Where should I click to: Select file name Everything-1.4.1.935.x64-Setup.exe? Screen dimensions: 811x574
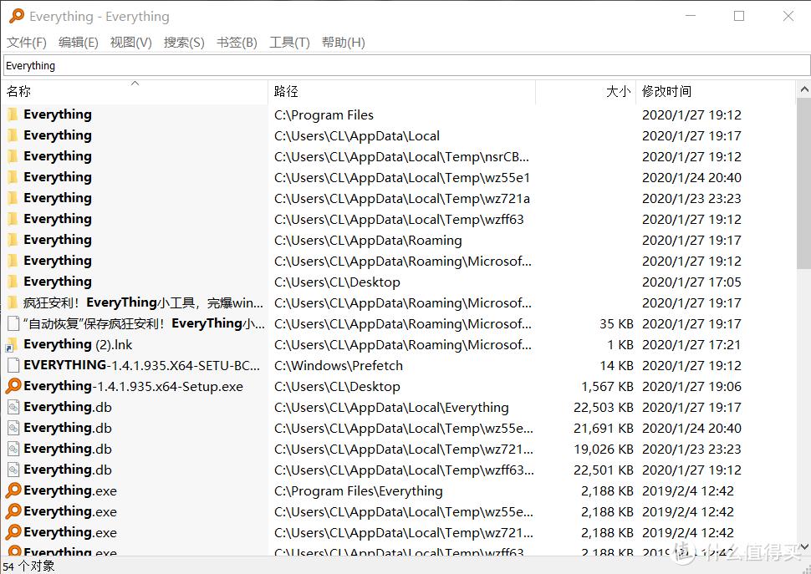pyautogui.click(x=134, y=387)
